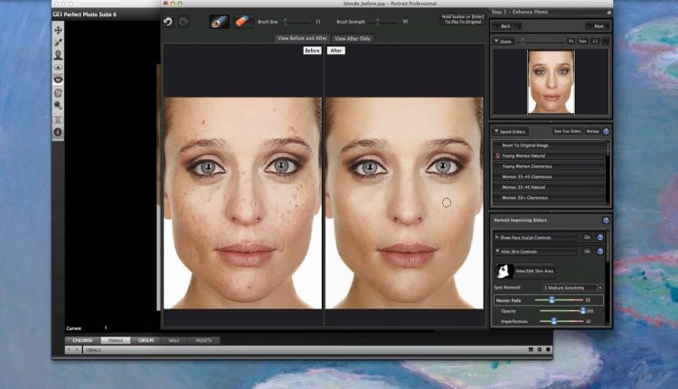
Task: Open the MALE presets tab
Action: click(174, 340)
